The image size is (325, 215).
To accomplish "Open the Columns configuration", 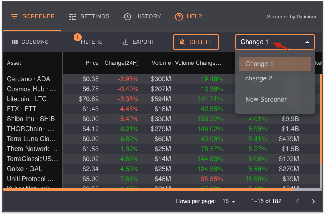I will pyautogui.click(x=30, y=42).
